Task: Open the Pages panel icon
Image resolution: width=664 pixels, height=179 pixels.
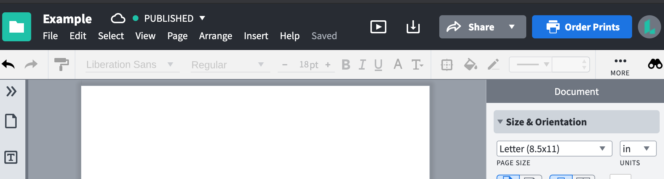Action: (11, 121)
